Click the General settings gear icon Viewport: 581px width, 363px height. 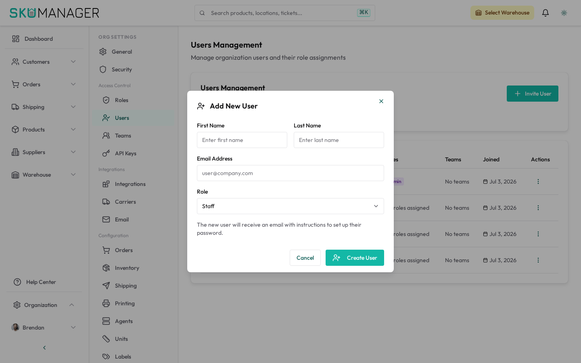[x=103, y=52]
